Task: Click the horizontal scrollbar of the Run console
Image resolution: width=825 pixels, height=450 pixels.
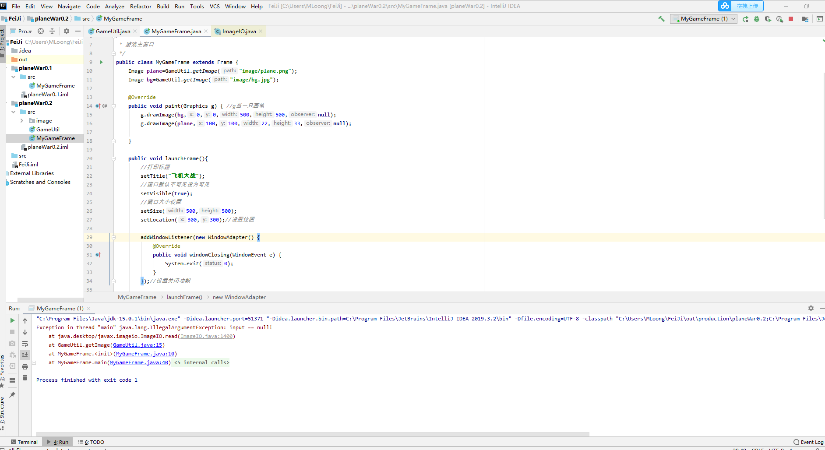Action: point(312,434)
